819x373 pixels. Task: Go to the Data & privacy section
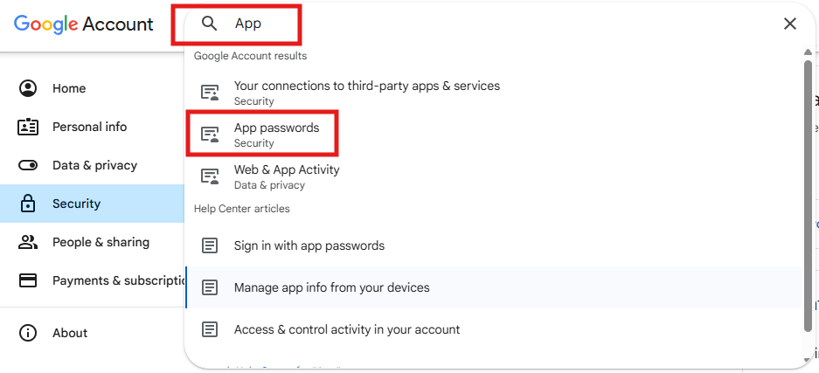click(x=94, y=165)
